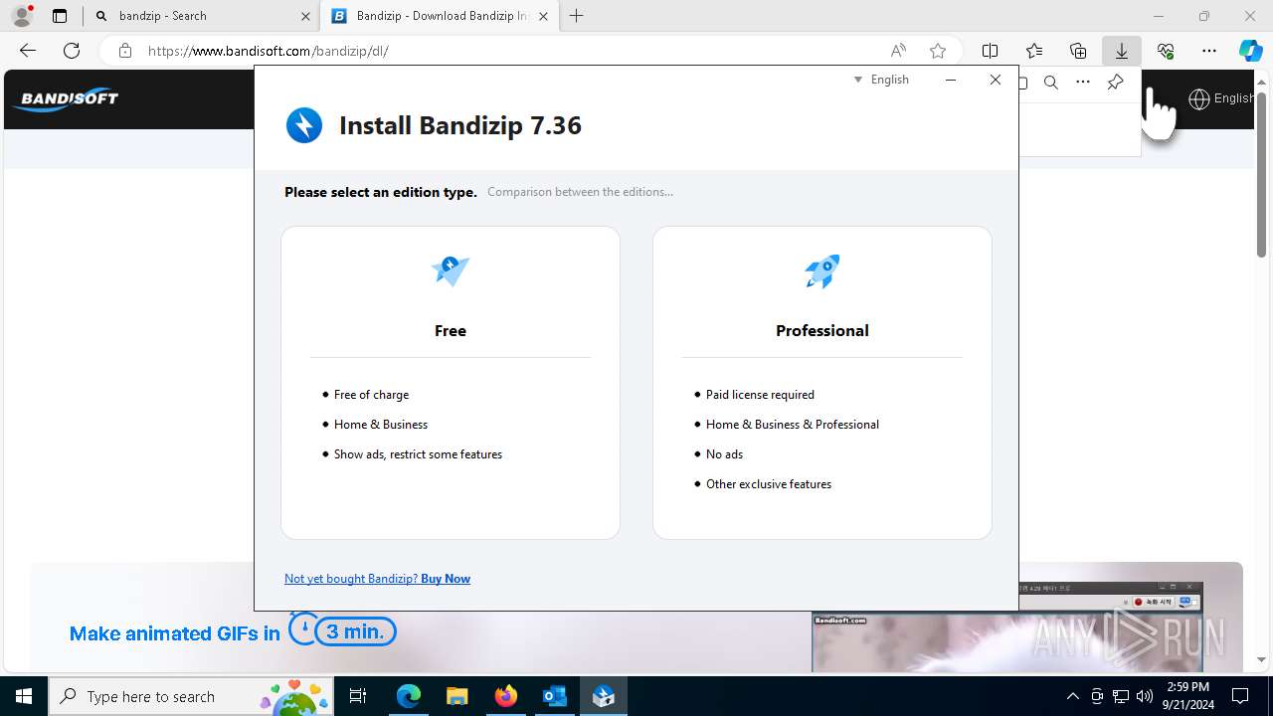Open Browser essentials icon
The image size is (1273, 716).
[1166, 51]
